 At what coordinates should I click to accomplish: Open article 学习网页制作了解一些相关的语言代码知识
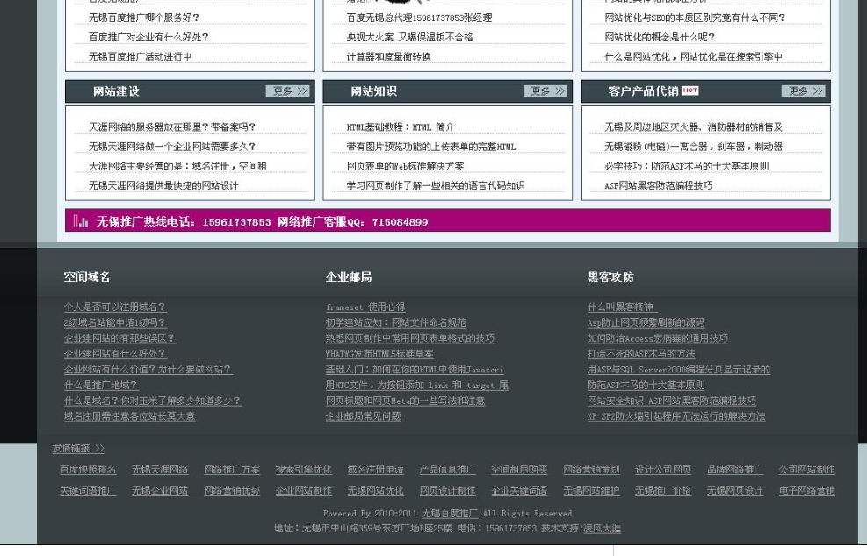click(x=436, y=185)
